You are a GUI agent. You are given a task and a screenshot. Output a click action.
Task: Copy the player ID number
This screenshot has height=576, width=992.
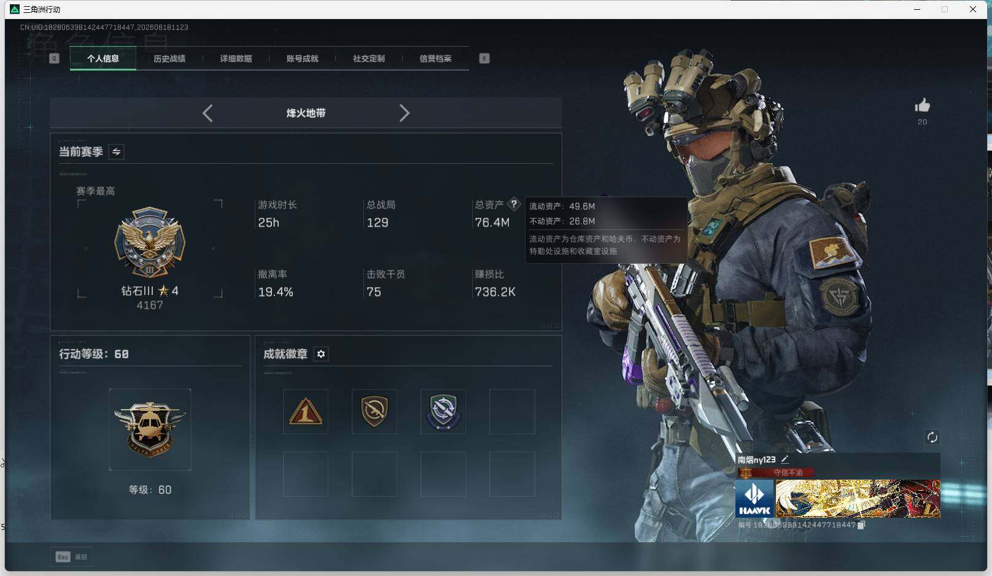click(861, 525)
